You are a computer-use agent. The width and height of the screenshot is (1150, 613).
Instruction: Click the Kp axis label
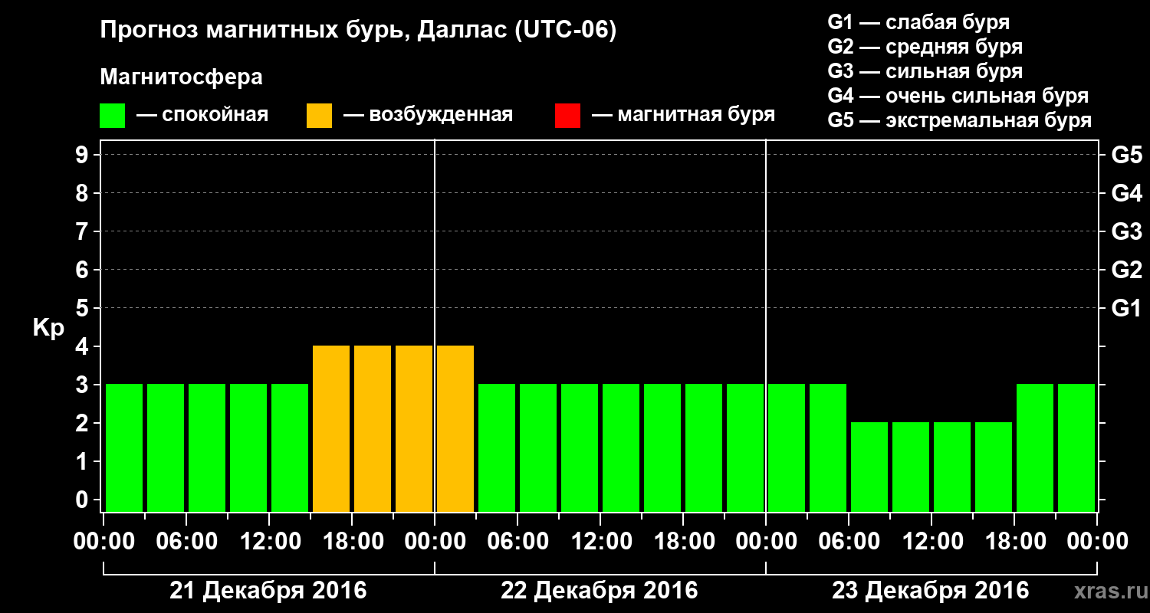click(x=48, y=329)
